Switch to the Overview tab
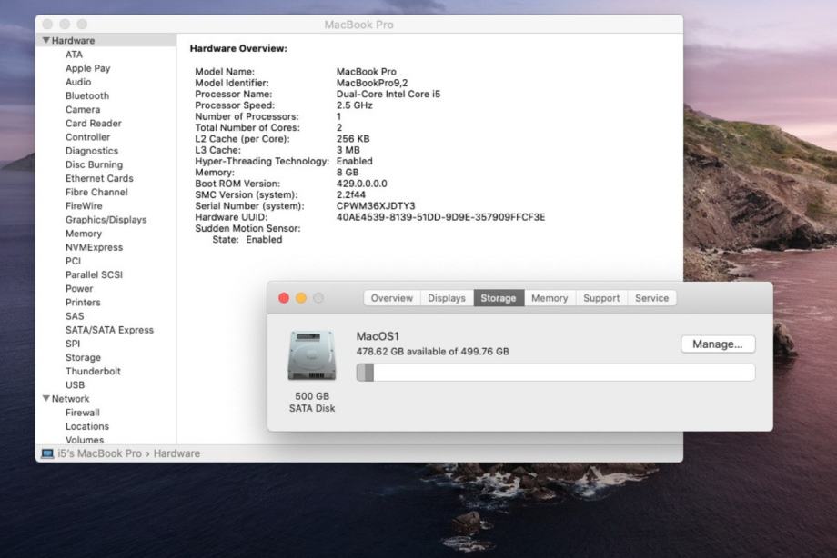 [x=391, y=298]
